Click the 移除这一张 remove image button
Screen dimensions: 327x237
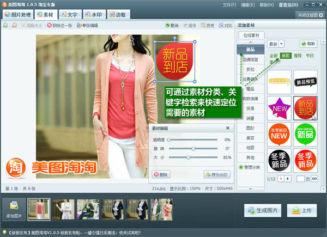pos(59,26)
